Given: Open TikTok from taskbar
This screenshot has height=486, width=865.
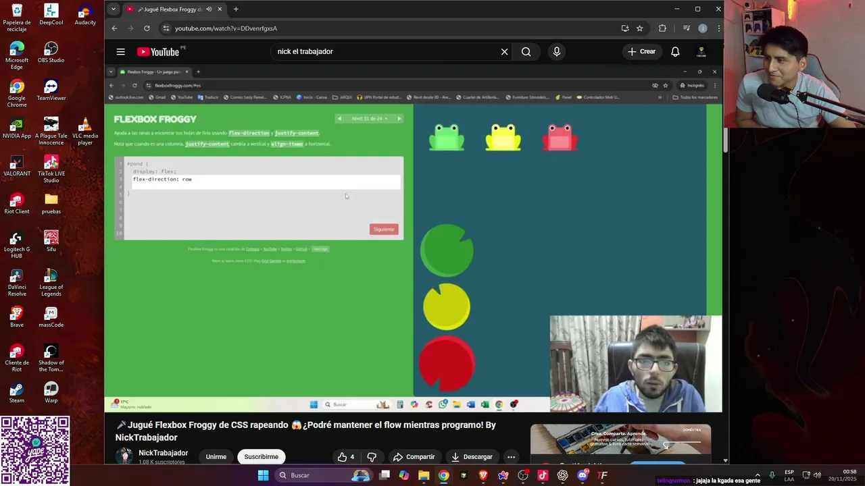Looking at the screenshot, I should (x=543, y=475).
